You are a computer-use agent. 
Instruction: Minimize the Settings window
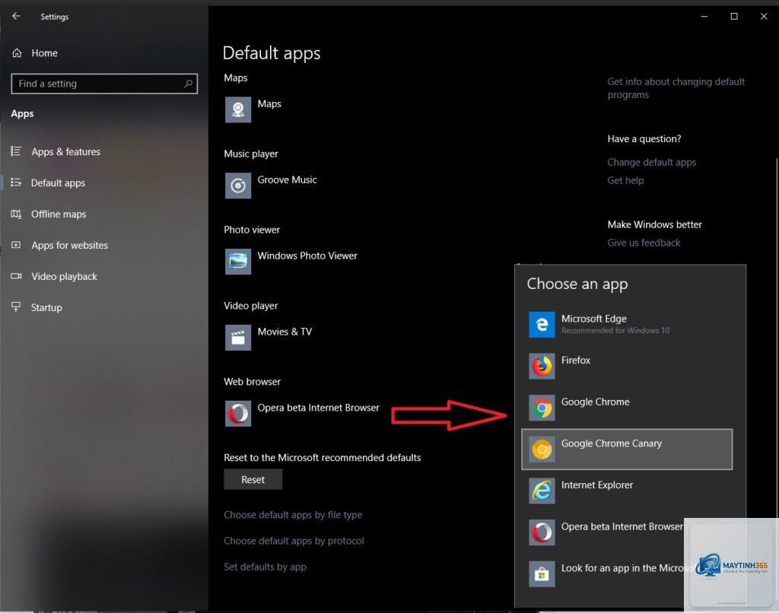(x=704, y=17)
